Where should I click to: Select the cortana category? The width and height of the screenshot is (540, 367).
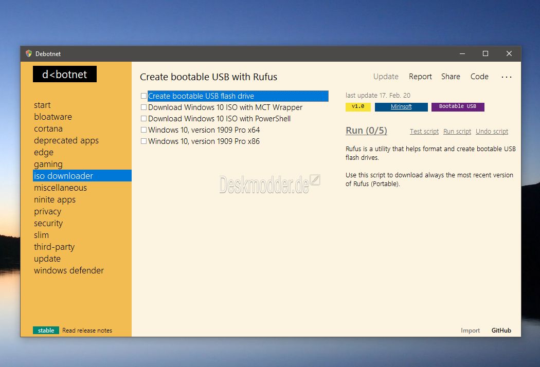[x=48, y=129]
